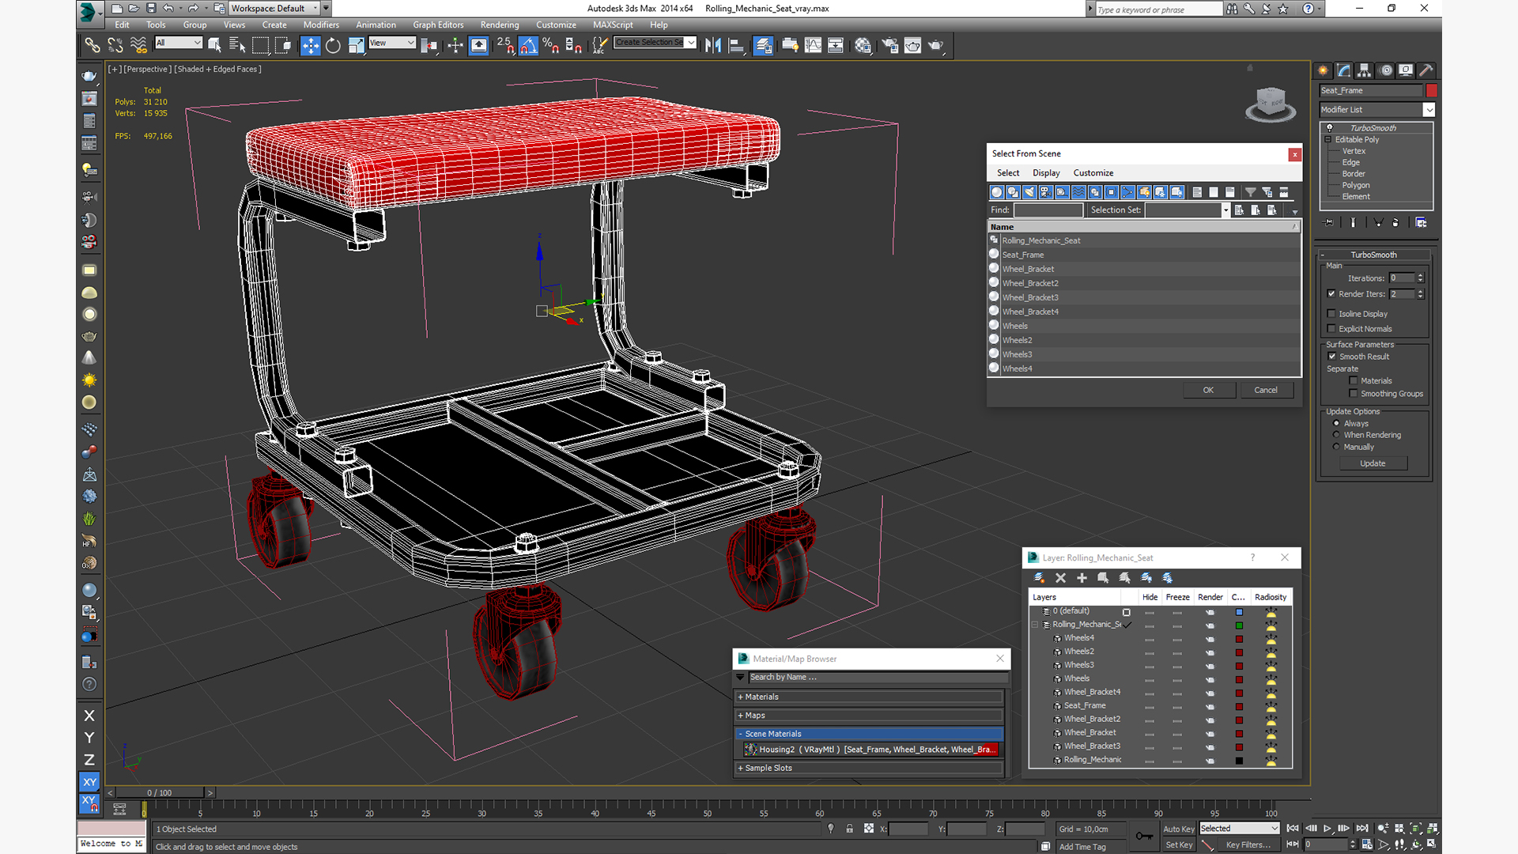Viewport: 1518px width, 854px height.
Task: Open the Utilities hammer panel tab
Action: pos(1426,70)
